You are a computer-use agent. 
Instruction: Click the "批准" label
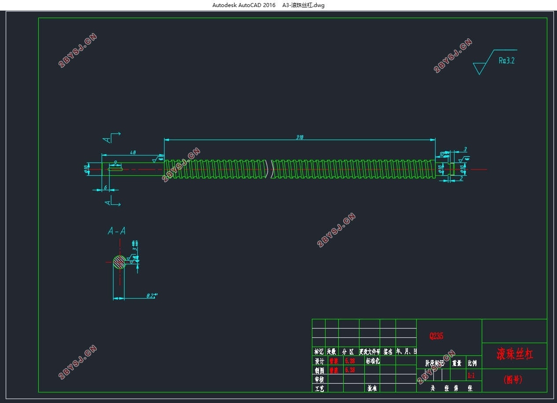coord(372,388)
